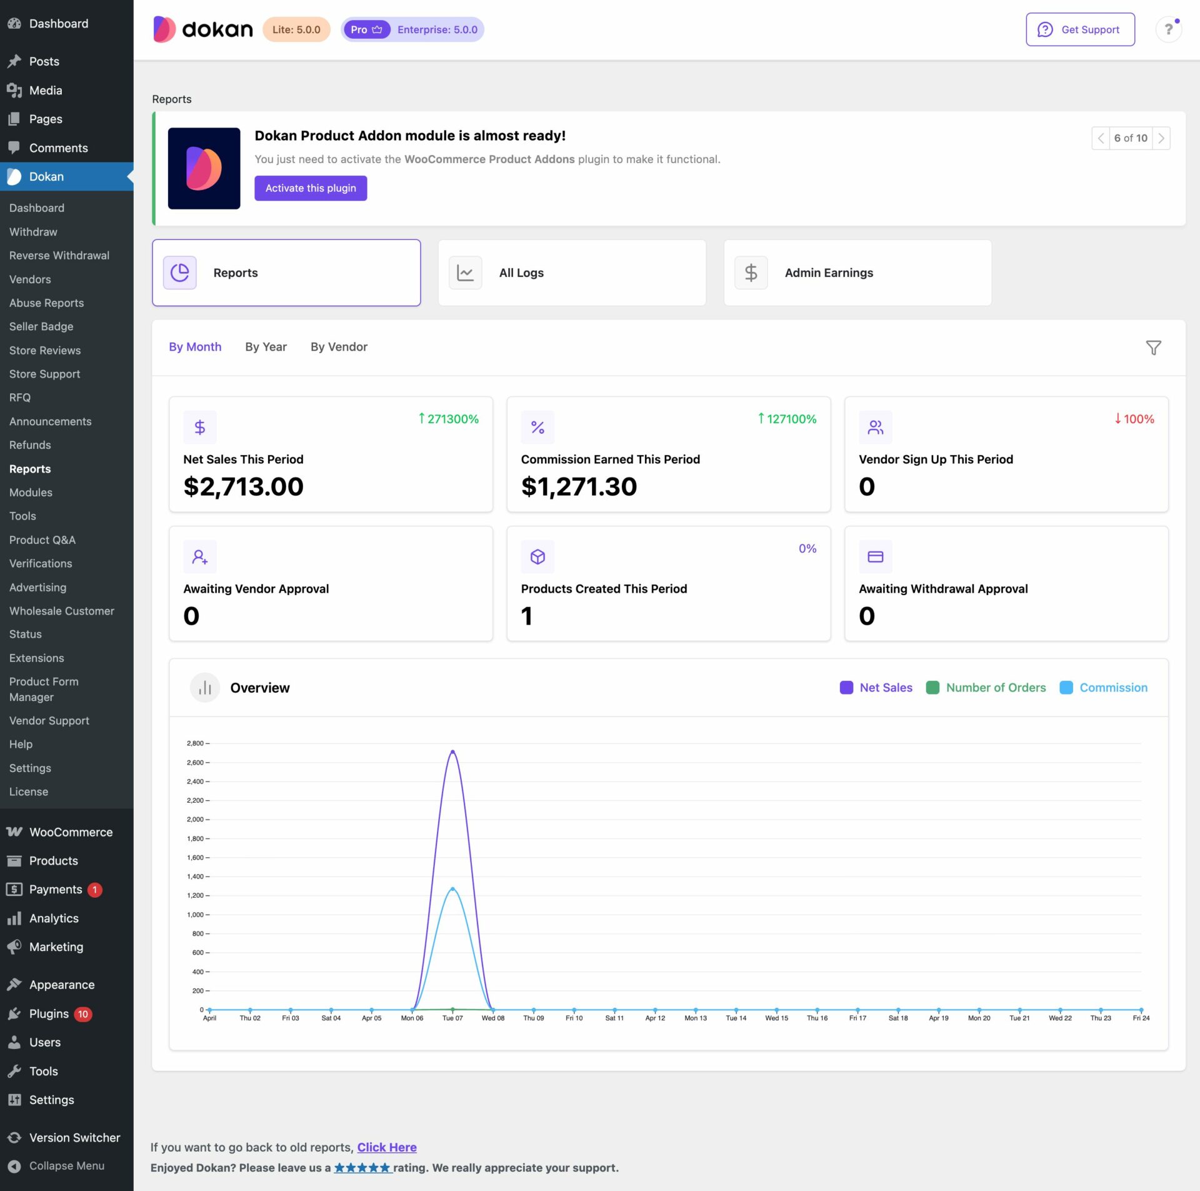Open Vendors in Dokan submenu
Viewport: 1200px width, 1191px height.
click(30, 279)
